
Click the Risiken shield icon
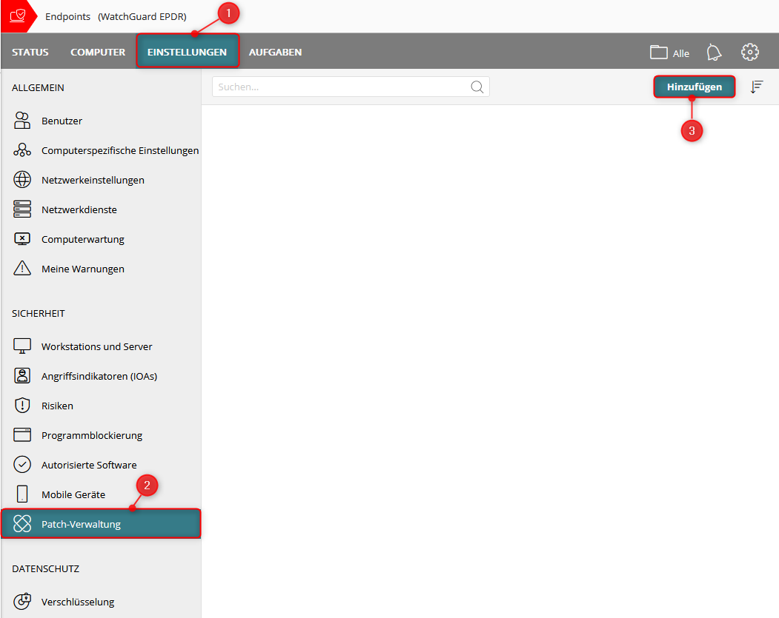point(22,406)
